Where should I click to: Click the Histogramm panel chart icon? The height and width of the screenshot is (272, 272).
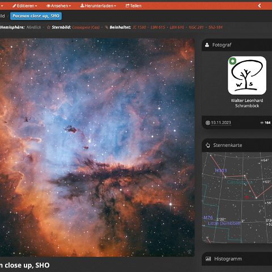point(208,259)
